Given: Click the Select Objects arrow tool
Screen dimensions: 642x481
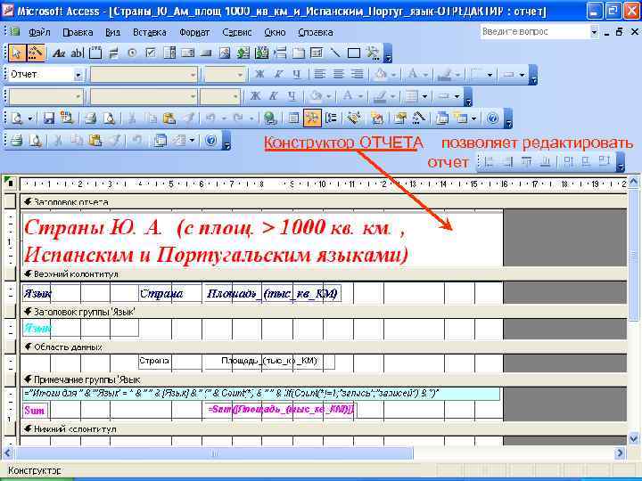Looking at the screenshot, I should coord(17,53).
